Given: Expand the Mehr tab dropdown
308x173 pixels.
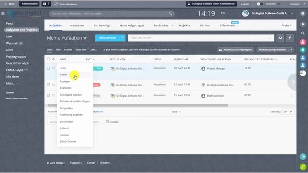Looking at the screenshot, I should click(286, 25).
